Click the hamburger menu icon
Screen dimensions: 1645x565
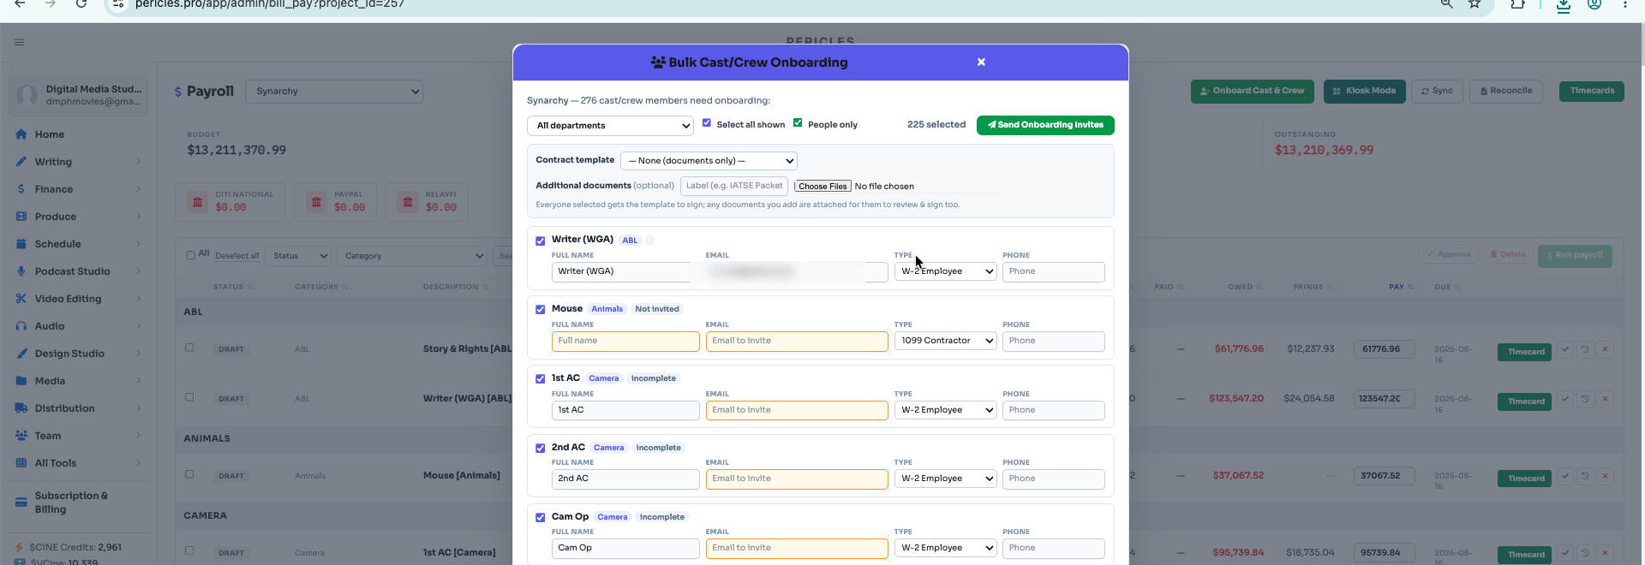point(19,42)
